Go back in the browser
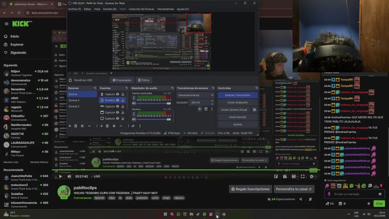 coord(4,13)
